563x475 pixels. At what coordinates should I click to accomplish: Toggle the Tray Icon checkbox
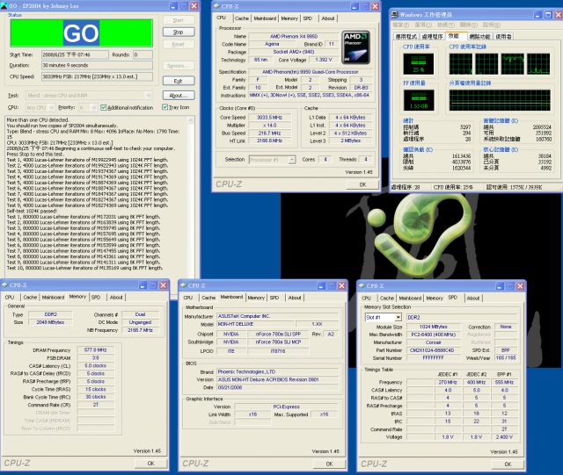[x=165, y=107]
